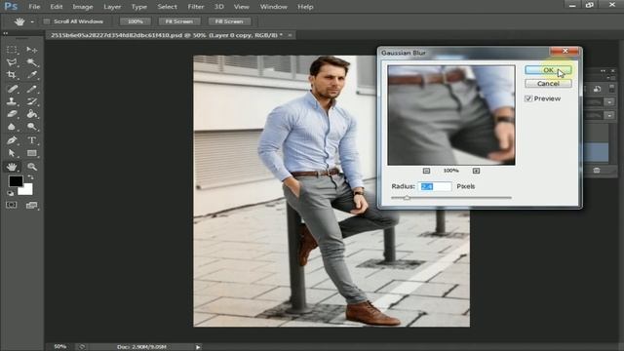Select the Eyedropper tool
The image size is (624, 351).
pos(31,75)
